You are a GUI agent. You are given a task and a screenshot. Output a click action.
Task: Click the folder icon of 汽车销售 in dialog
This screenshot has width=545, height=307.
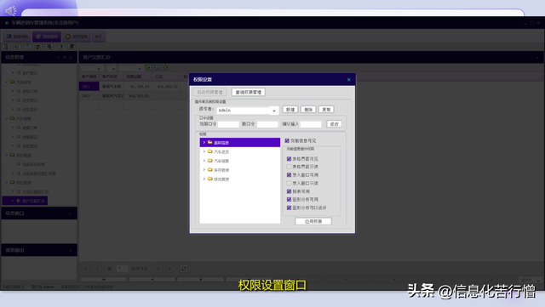[210, 161]
